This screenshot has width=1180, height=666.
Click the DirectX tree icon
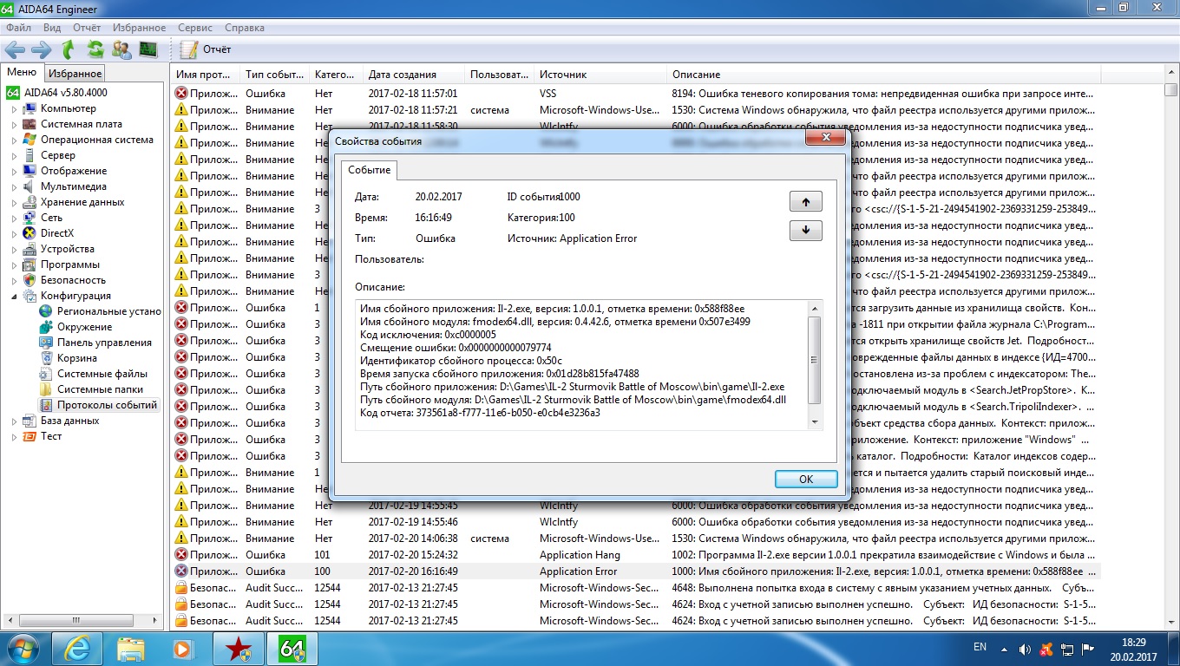[29, 233]
